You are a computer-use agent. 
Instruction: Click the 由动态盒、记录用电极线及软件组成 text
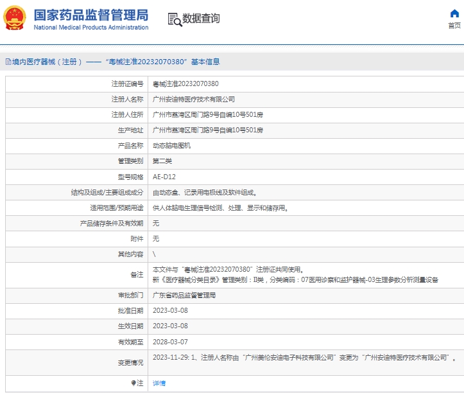[x=205, y=193]
